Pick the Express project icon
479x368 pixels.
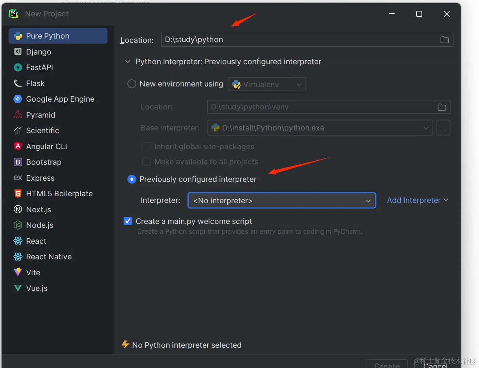point(18,178)
